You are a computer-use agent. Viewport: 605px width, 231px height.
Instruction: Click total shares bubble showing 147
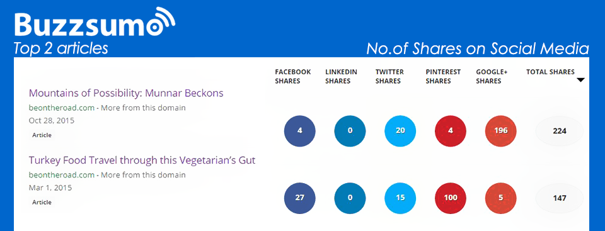[560, 198]
